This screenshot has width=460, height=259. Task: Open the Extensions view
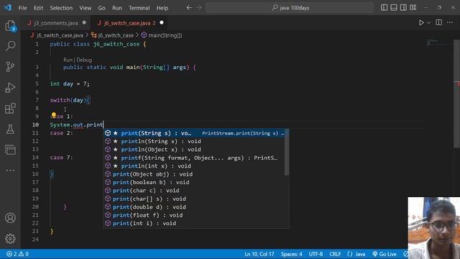tap(10, 109)
